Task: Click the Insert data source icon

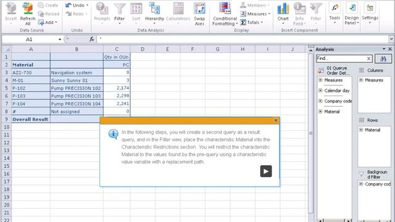Action: 11,9
